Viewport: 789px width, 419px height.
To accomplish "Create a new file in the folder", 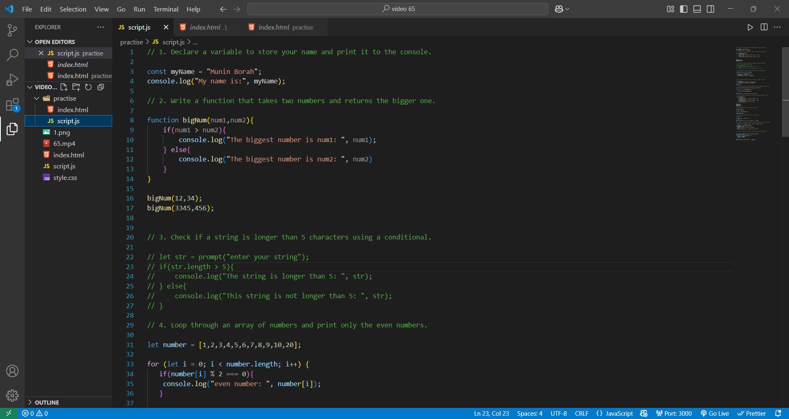I will click(64, 87).
